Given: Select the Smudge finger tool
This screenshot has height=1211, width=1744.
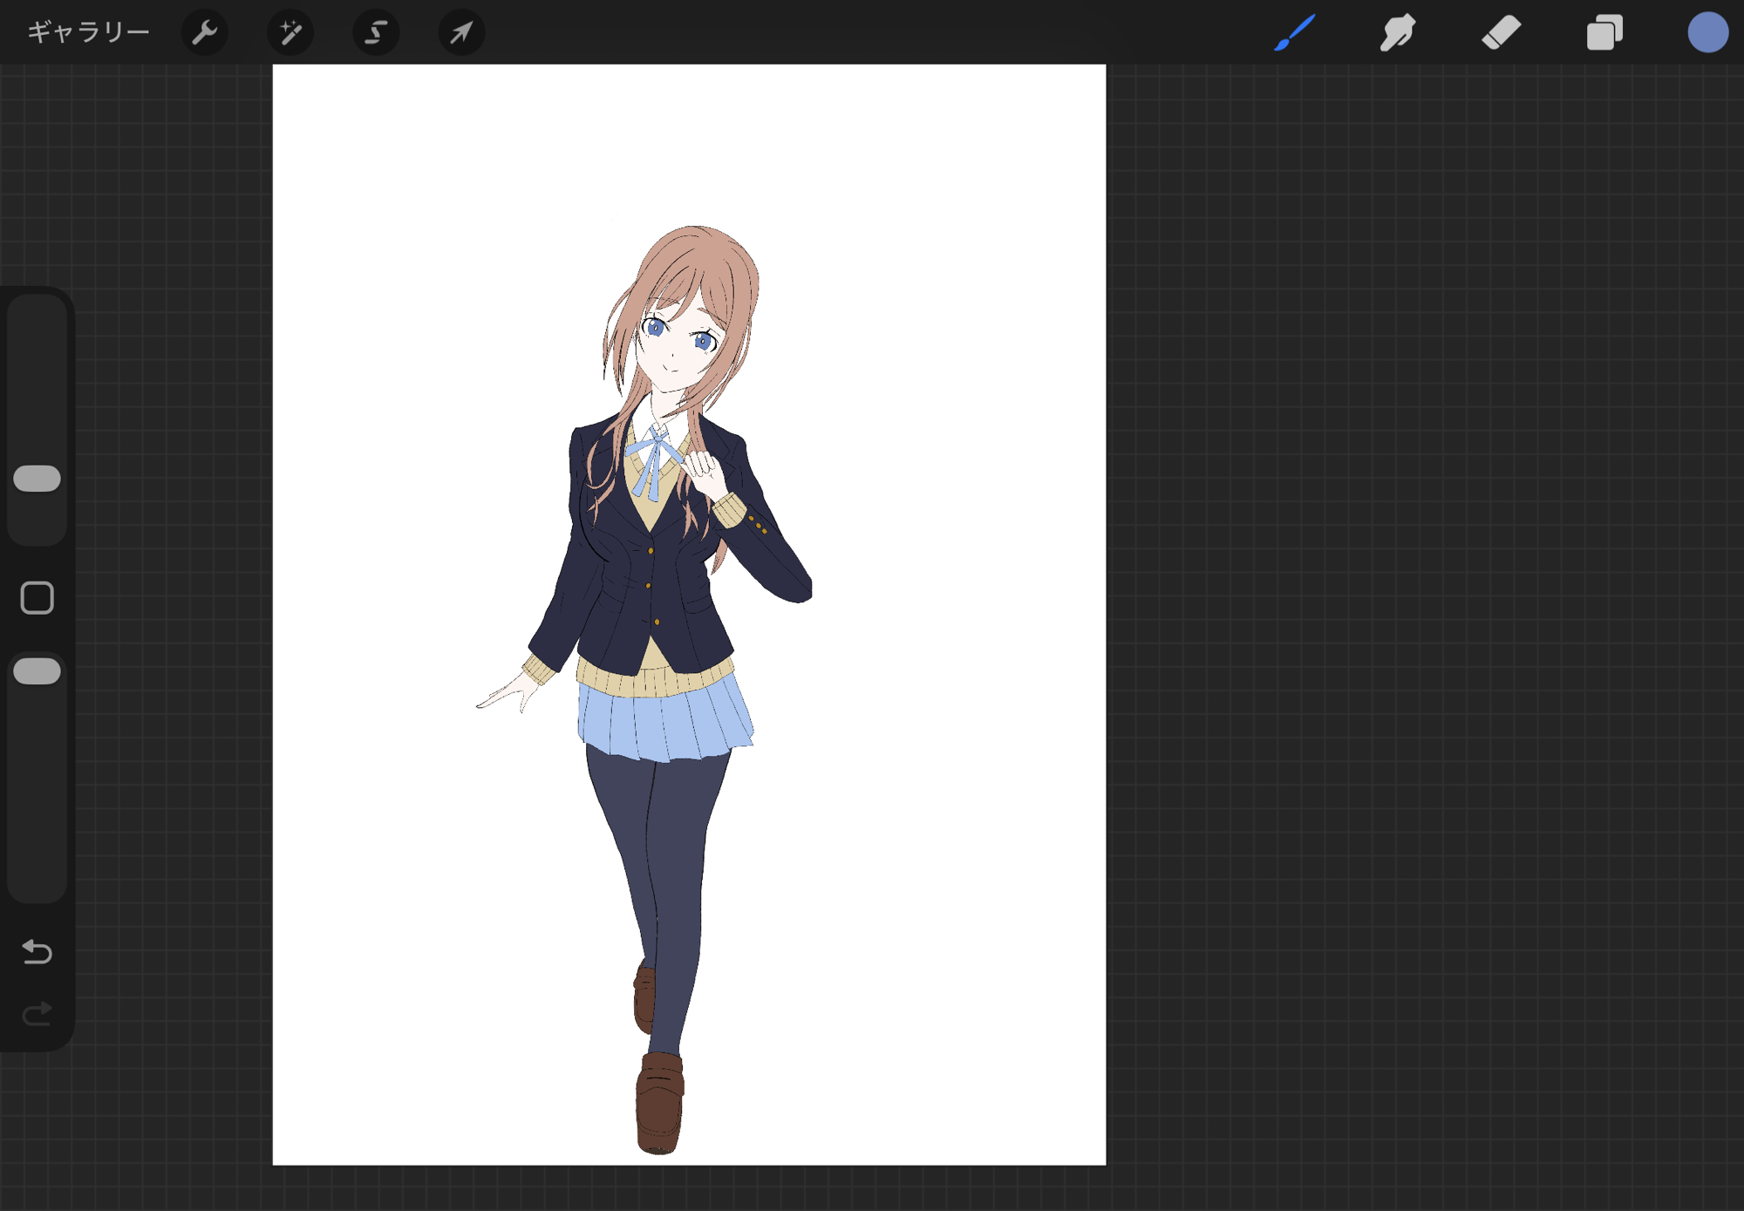Looking at the screenshot, I should pos(1397,33).
